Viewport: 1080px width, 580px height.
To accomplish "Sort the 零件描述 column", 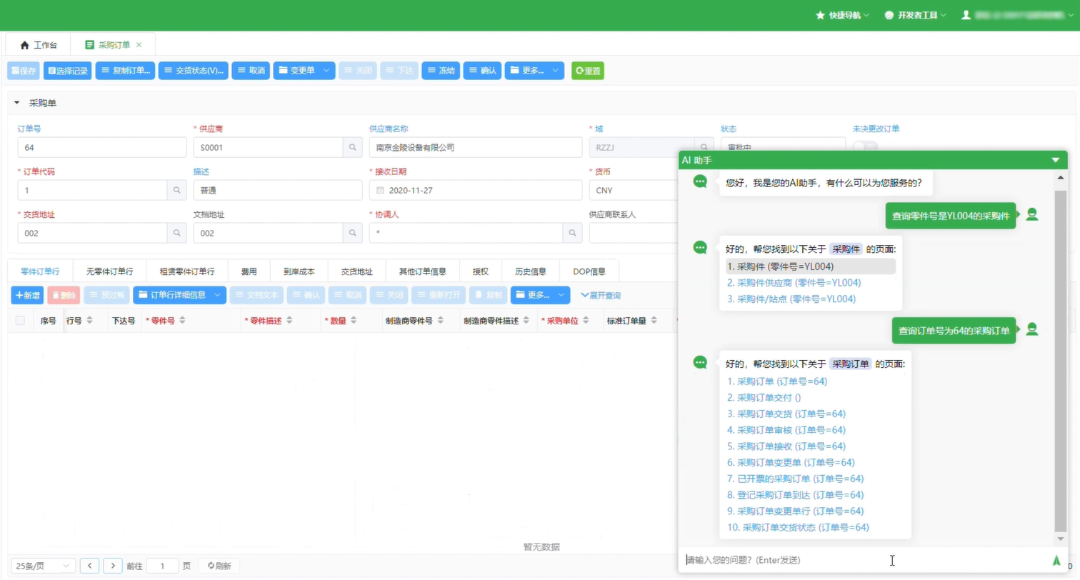I will click(289, 321).
